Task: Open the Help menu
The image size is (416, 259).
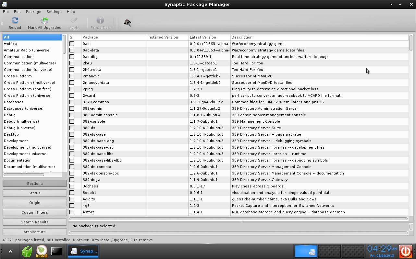Action: (71, 12)
